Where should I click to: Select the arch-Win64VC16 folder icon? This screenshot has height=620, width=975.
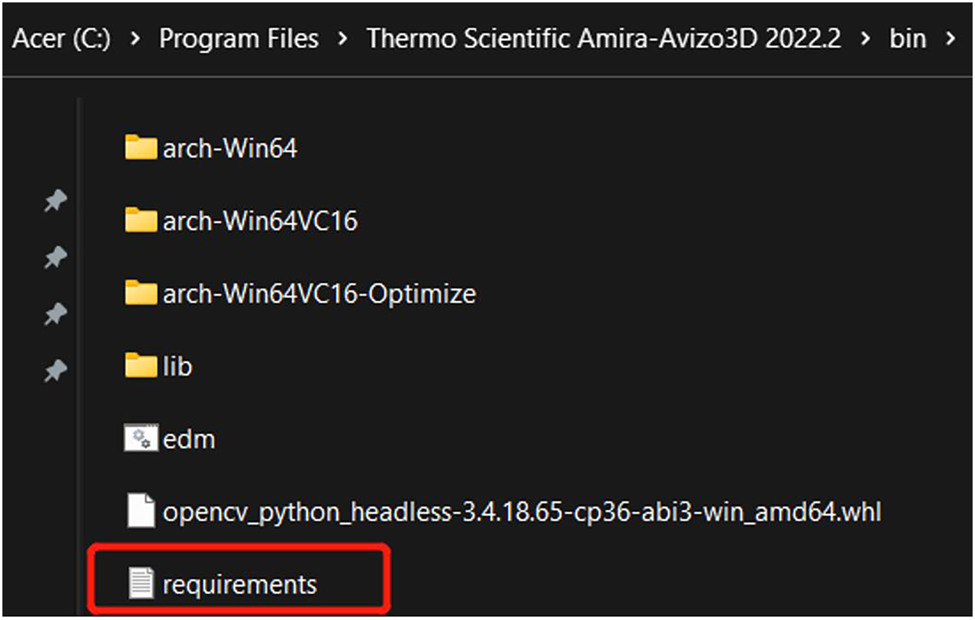pos(141,220)
